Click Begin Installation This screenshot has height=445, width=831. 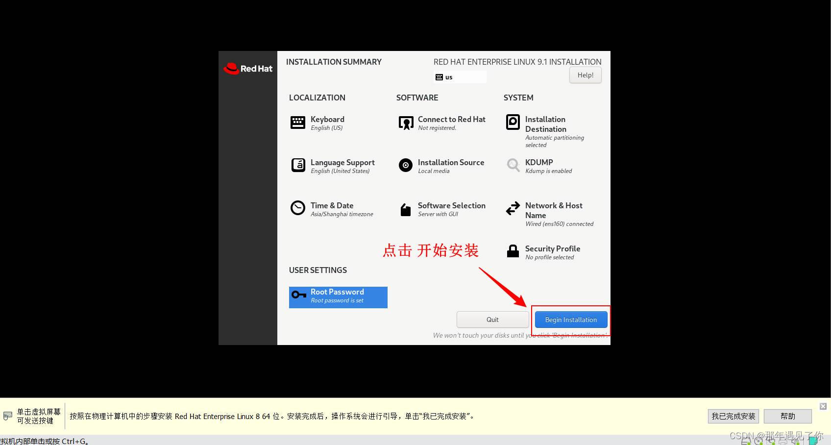pyautogui.click(x=571, y=320)
